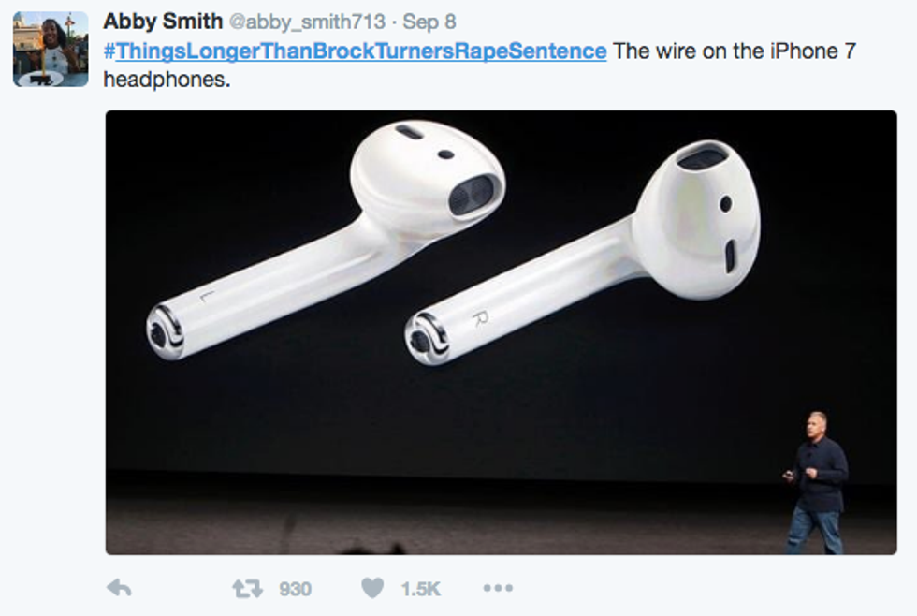
Task: Open the @abby_smith713 handle link
Action: click(x=307, y=22)
